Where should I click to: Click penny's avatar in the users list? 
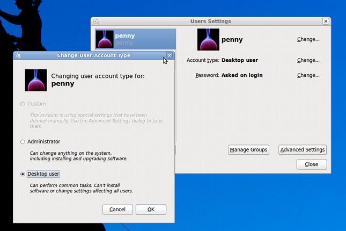(x=105, y=39)
